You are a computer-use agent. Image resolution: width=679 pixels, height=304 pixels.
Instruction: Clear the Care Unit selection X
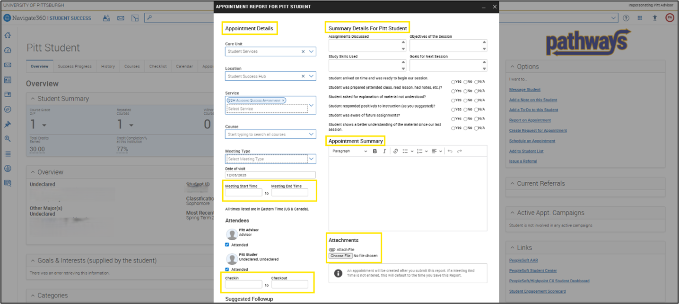click(x=303, y=51)
